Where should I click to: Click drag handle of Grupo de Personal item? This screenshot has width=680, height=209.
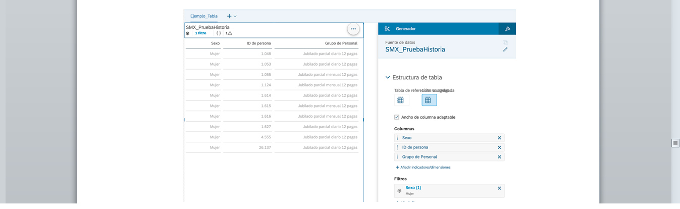pyautogui.click(x=397, y=157)
